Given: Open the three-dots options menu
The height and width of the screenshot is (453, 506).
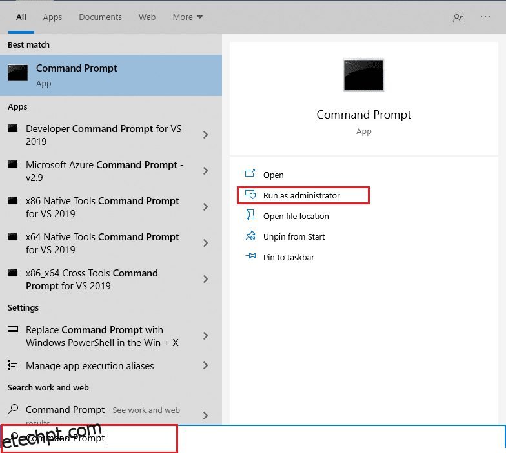Looking at the screenshot, I should [x=485, y=17].
